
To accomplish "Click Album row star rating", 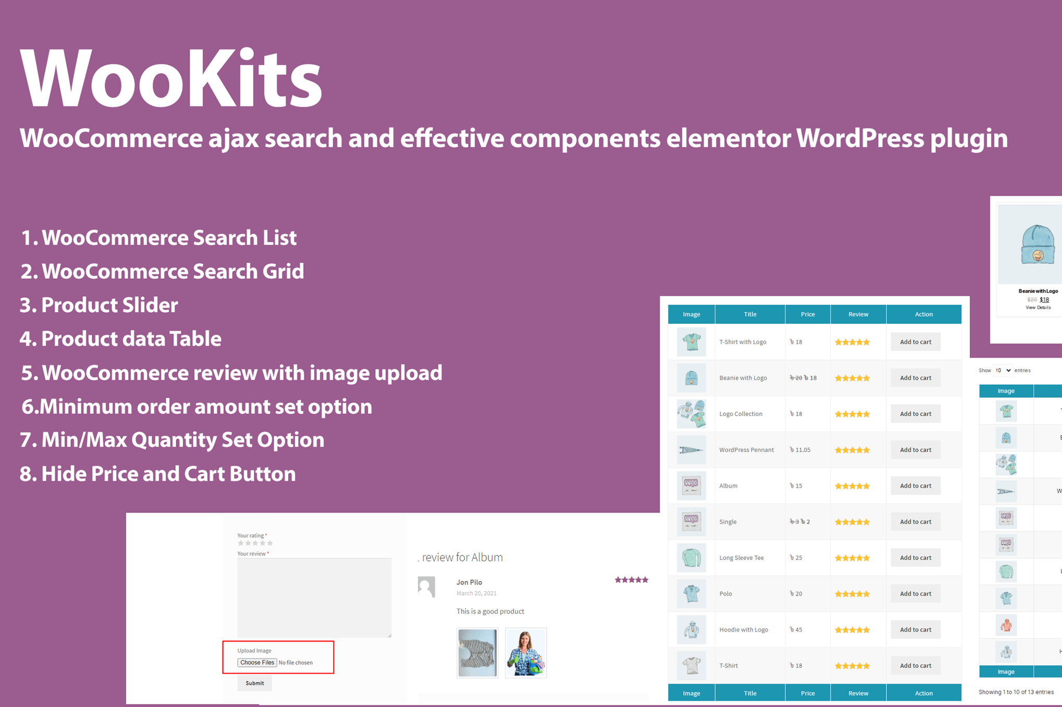I will click(x=852, y=486).
